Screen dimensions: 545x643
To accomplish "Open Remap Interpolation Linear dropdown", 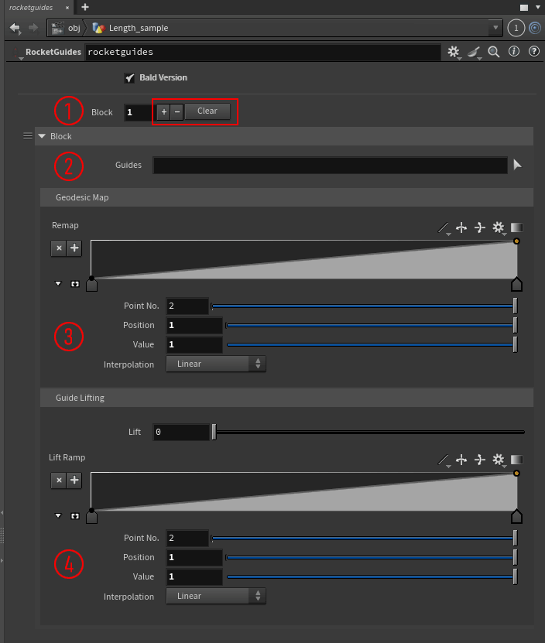I will click(x=216, y=364).
